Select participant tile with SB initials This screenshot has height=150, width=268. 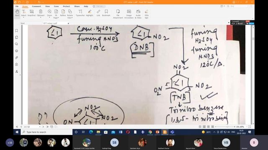pos(114,142)
